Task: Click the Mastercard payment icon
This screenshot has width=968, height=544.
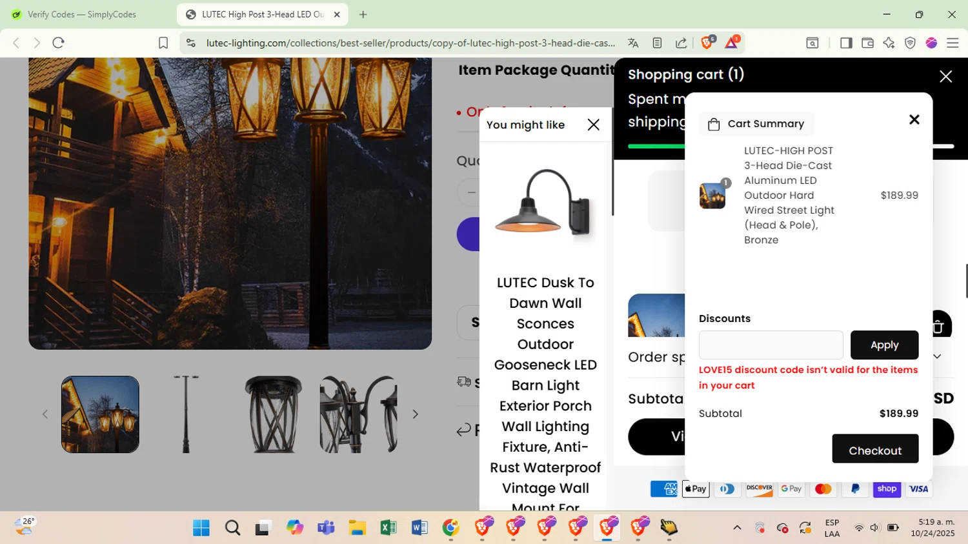Action: click(x=823, y=489)
